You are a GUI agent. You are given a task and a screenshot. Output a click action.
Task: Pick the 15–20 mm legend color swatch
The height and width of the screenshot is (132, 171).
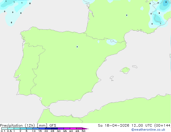(42, 128)
